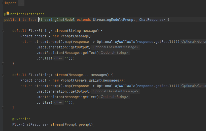Expand the collapsed import statements
This screenshot has width=206, height=131.
point(3,3)
